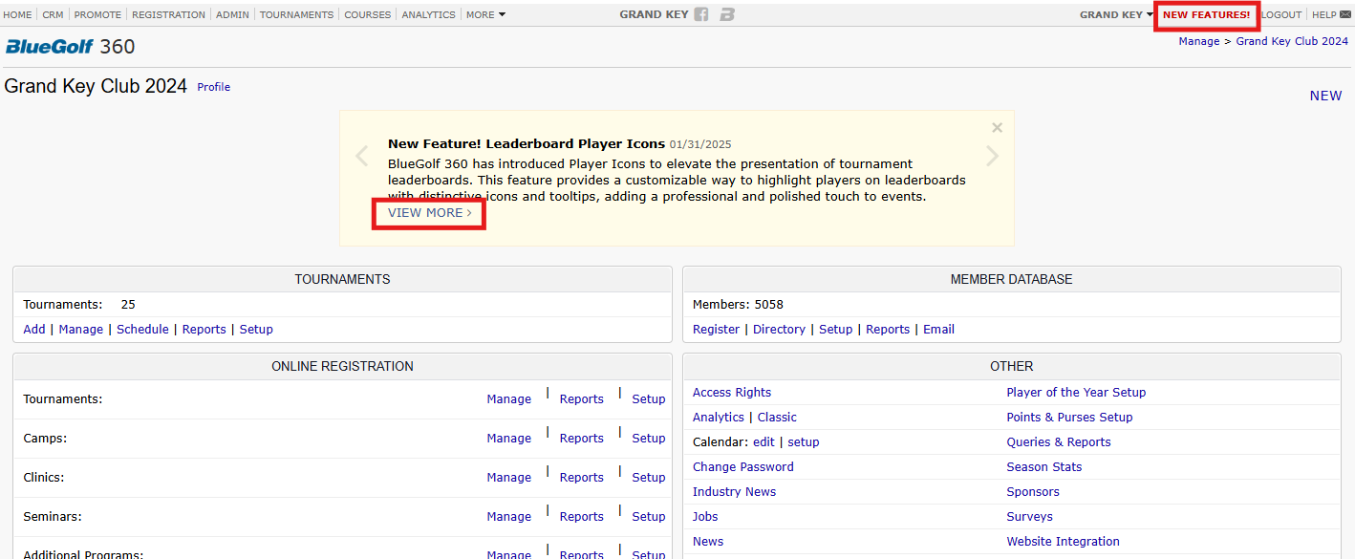Click the Calendar edit link
The width and height of the screenshot is (1355, 559).
(x=764, y=442)
